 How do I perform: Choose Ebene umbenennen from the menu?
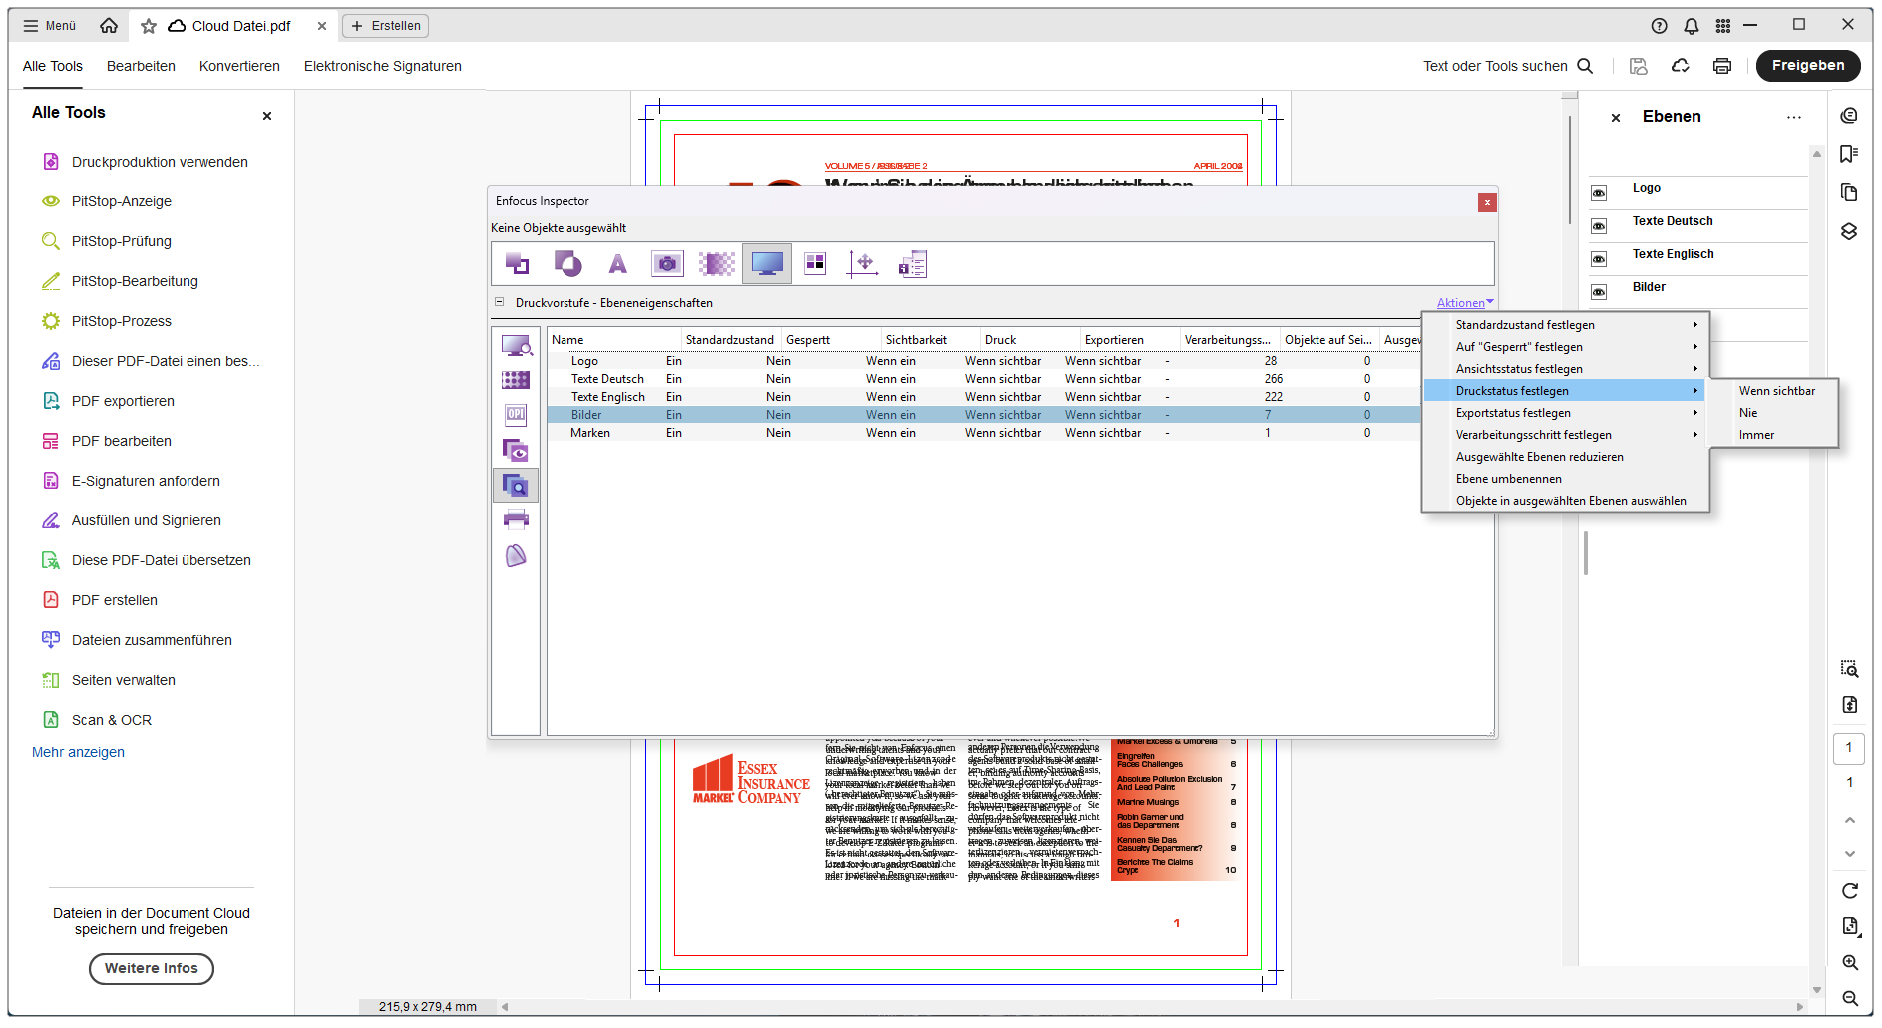pyautogui.click(x=1508, y=478)
